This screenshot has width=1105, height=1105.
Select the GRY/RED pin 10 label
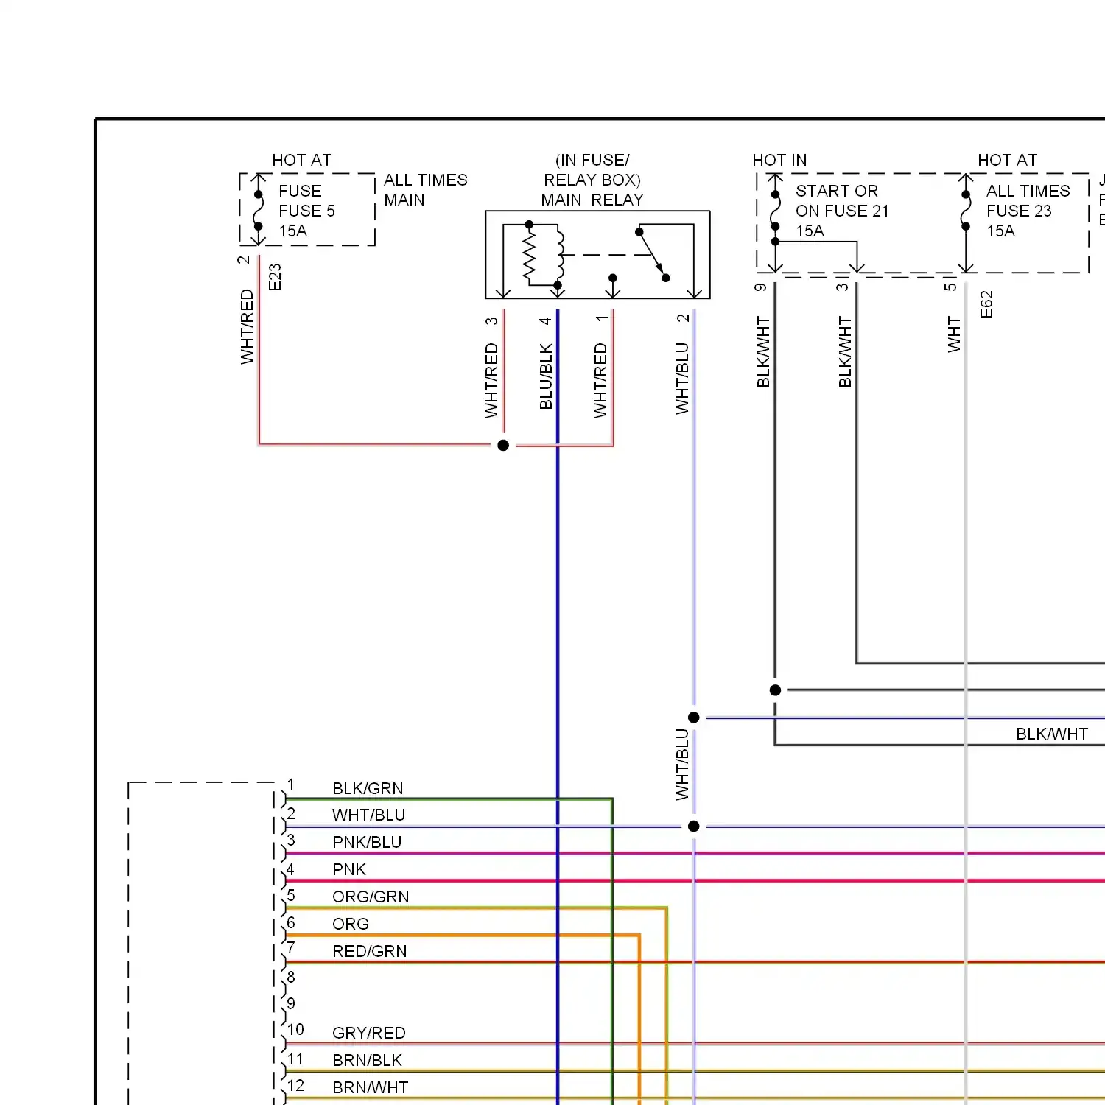point(369,1033)
